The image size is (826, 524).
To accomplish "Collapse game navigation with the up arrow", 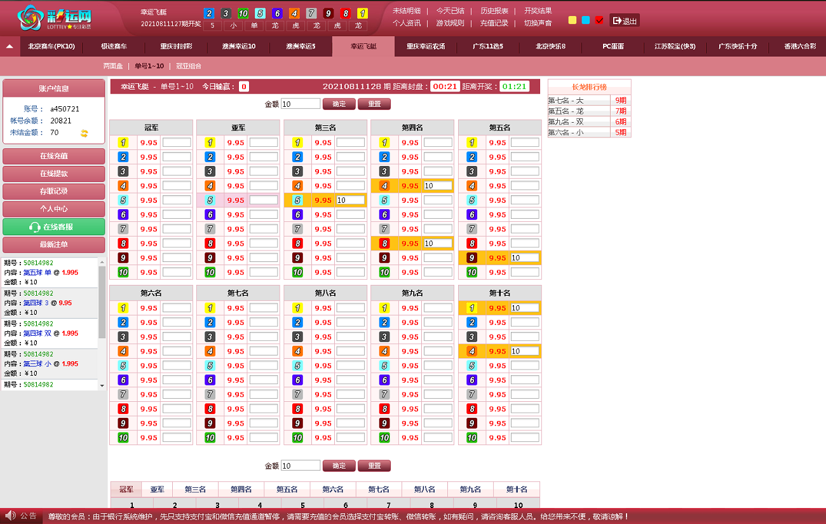I will 10,46.
